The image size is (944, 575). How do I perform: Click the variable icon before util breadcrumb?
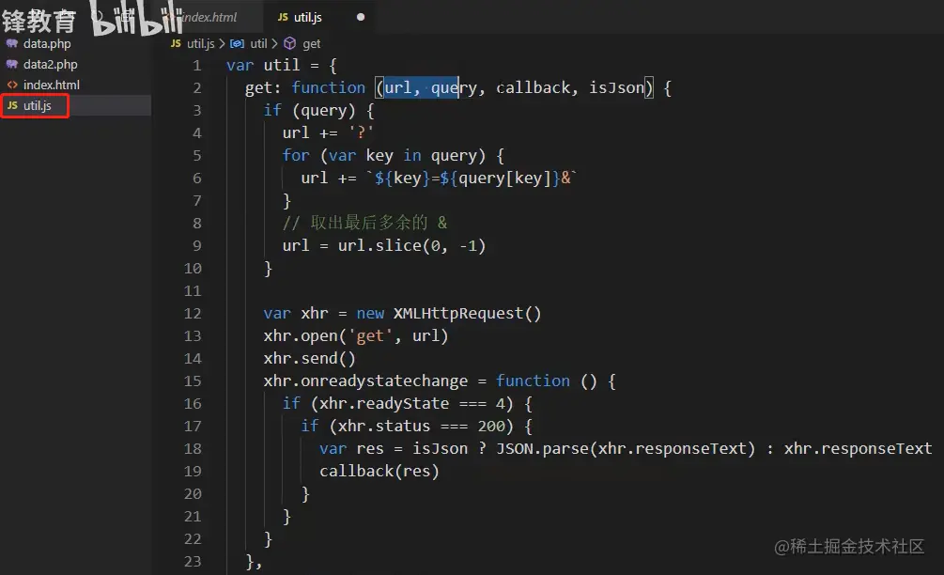[x=238, y=43]
